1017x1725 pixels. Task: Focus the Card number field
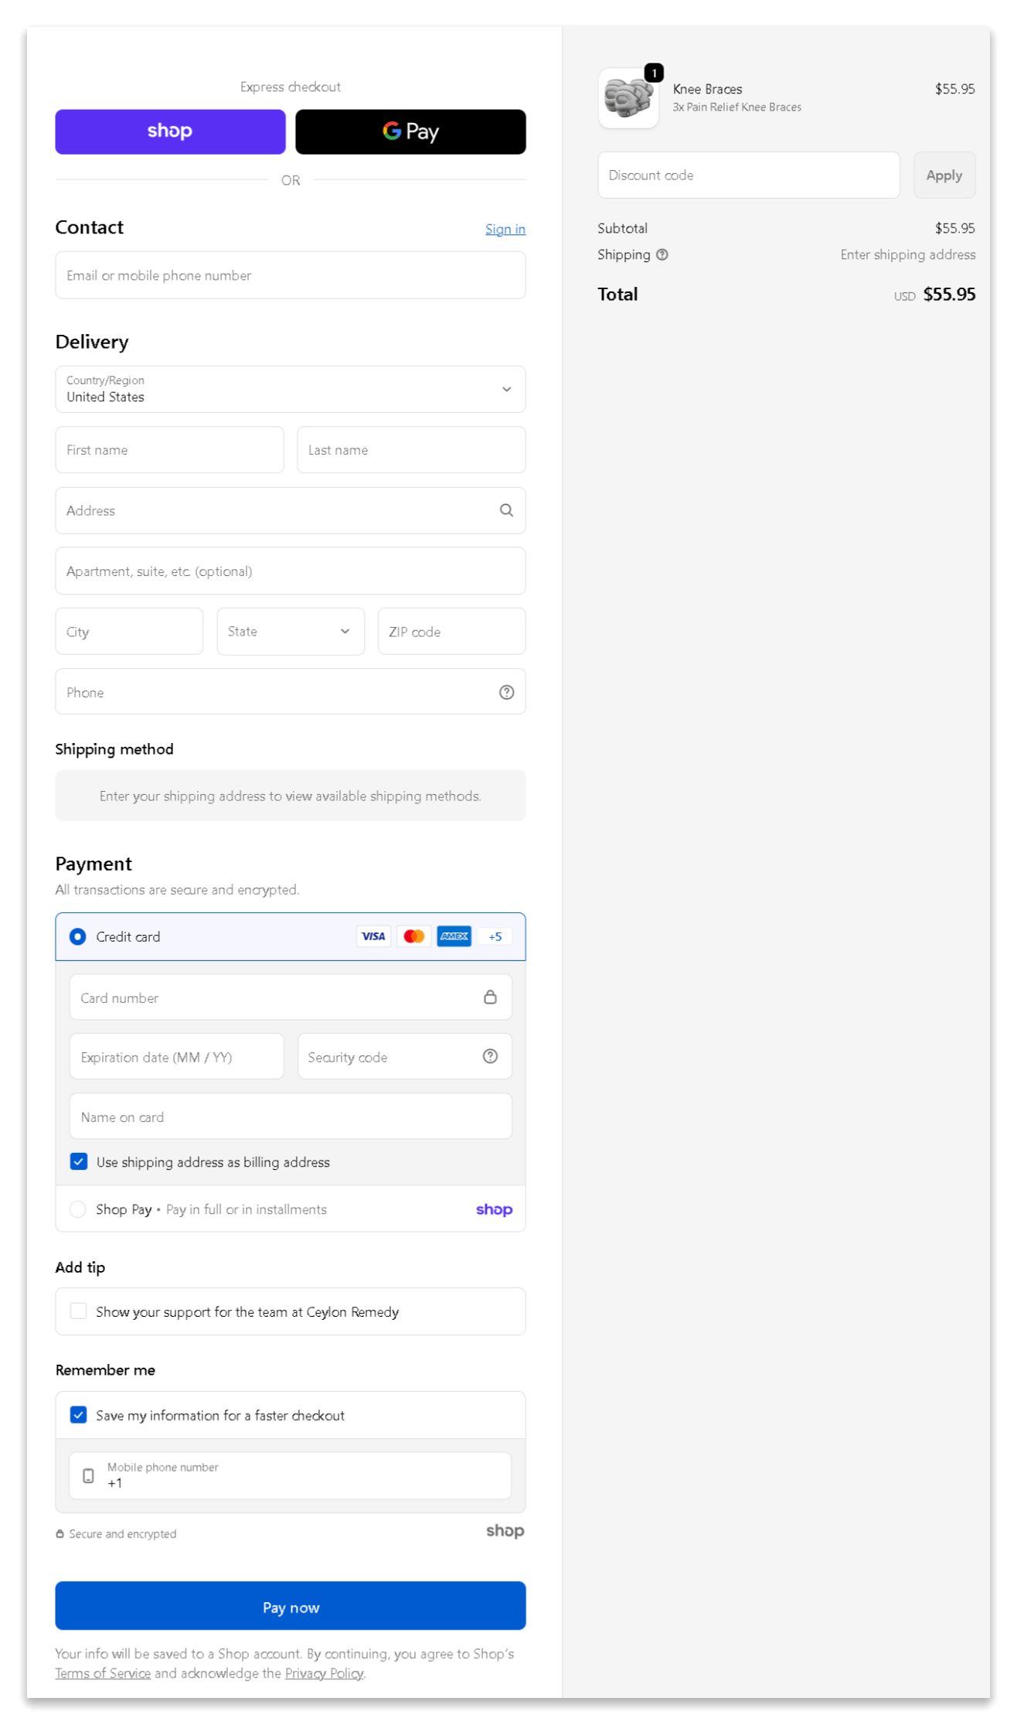pyautogui.click(x=291, y=997)
